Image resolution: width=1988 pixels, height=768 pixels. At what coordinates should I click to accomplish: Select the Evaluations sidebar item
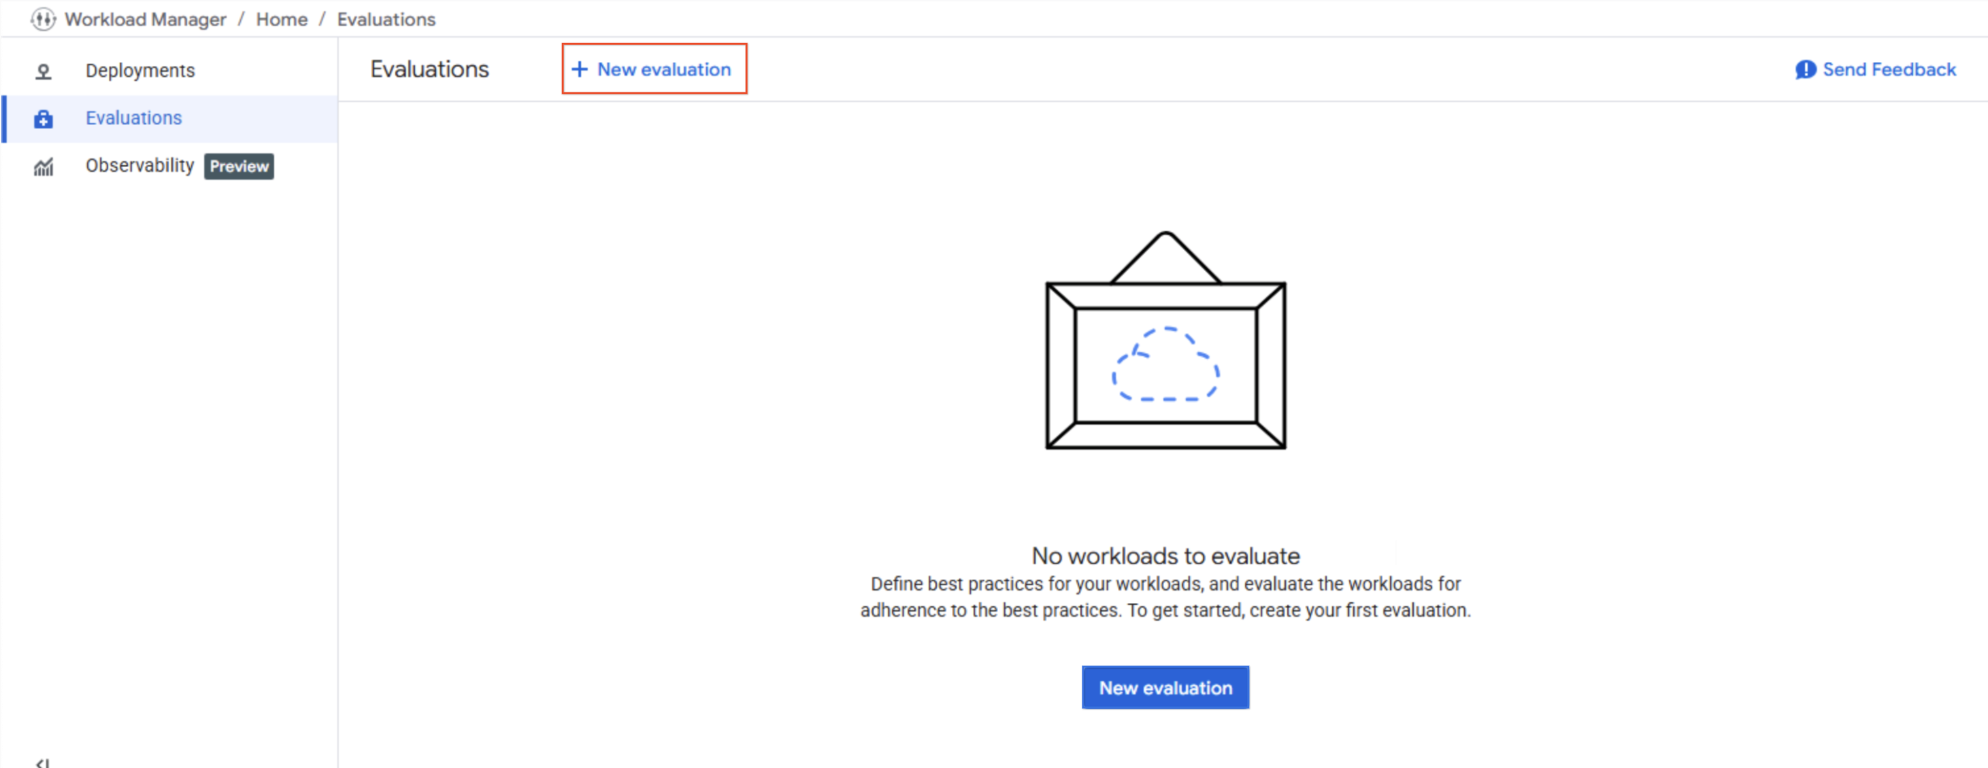tap(133, 118)
